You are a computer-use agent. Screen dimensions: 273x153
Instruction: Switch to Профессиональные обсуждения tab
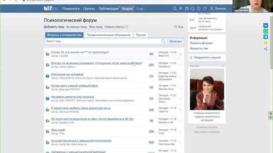[109, 35]
